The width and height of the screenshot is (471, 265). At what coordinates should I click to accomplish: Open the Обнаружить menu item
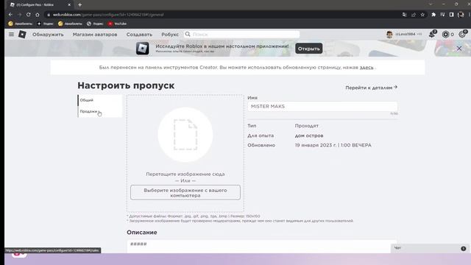(x=48, y=35)
